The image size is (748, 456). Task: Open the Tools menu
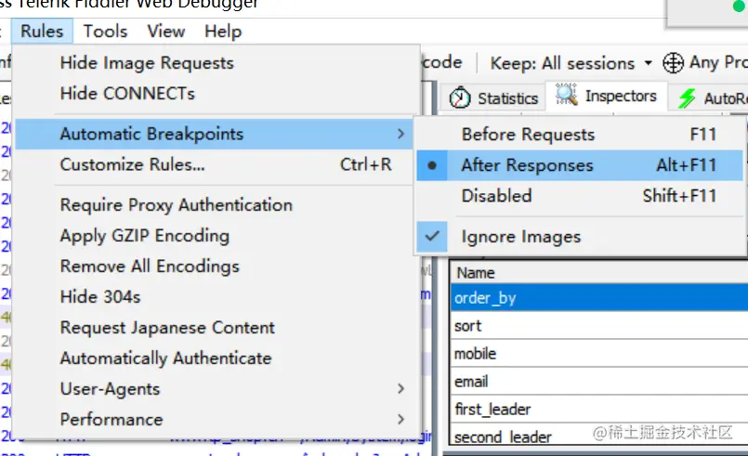105,32
